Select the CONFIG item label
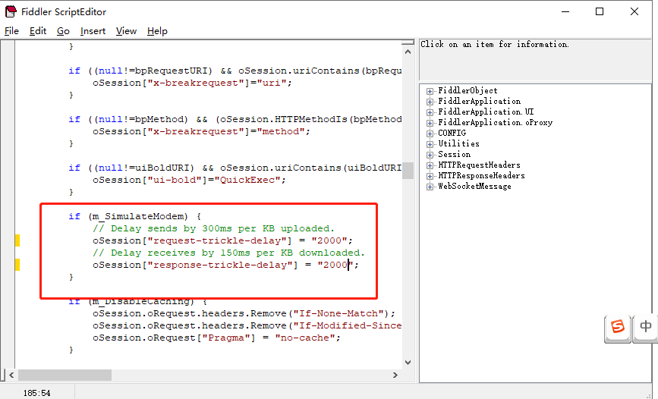This screenshot has width=658, height=399. click(452, 133)
